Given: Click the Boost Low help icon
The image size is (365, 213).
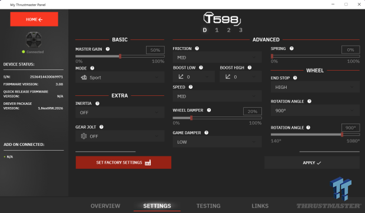Looking at the screenshot, I should (x=201, y=68).
